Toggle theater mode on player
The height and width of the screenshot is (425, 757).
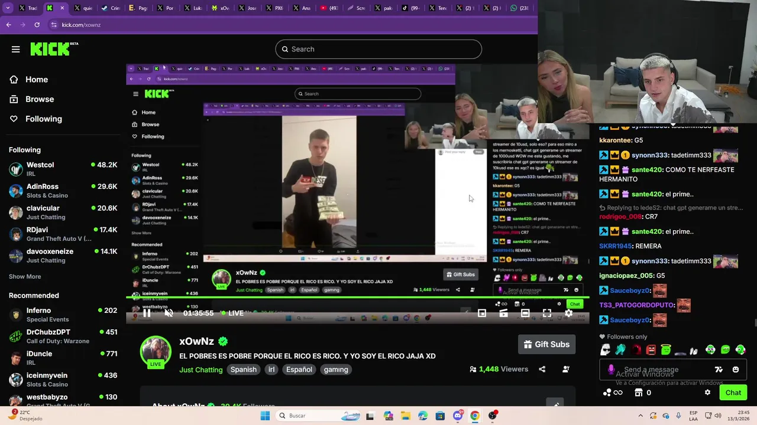(x=525, y=313)
